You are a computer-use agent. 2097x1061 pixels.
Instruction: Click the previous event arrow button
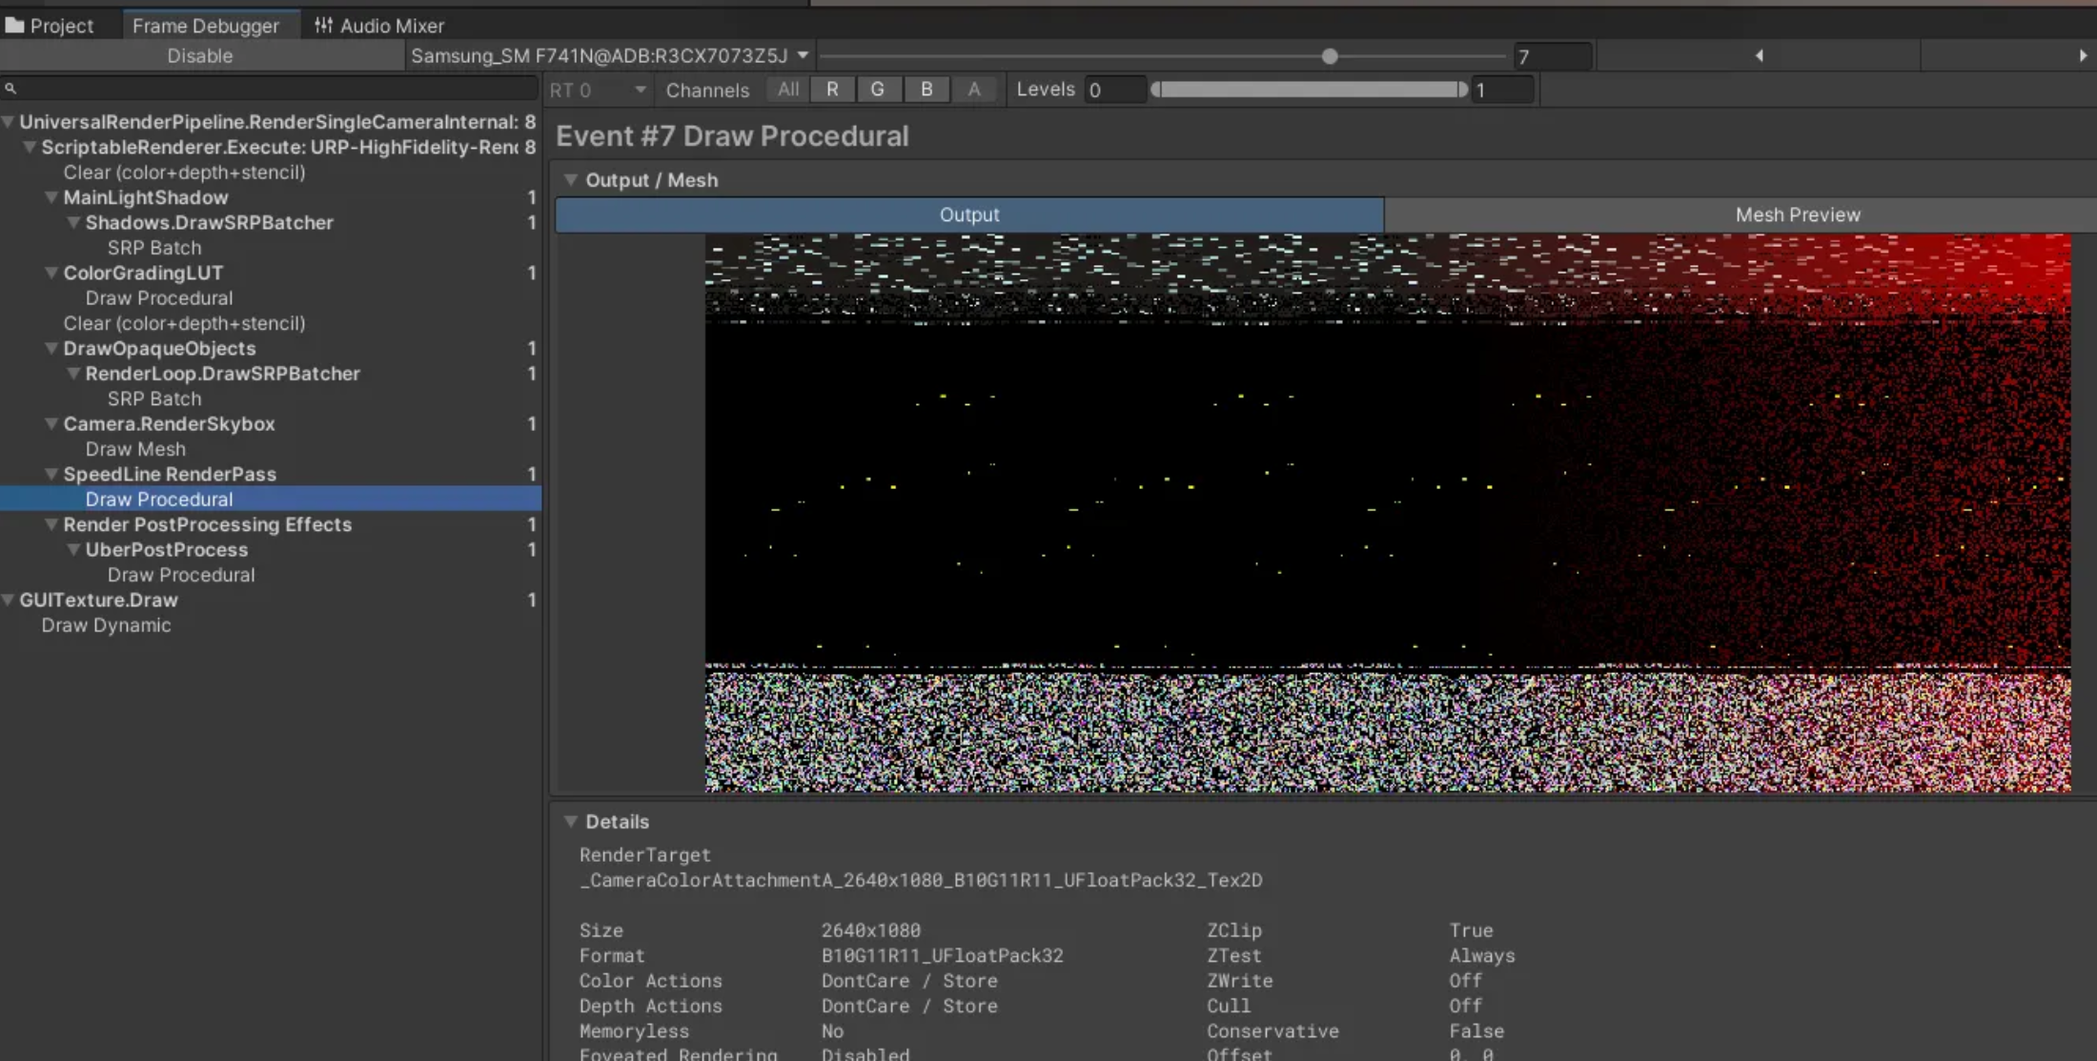pos(1759,56)
